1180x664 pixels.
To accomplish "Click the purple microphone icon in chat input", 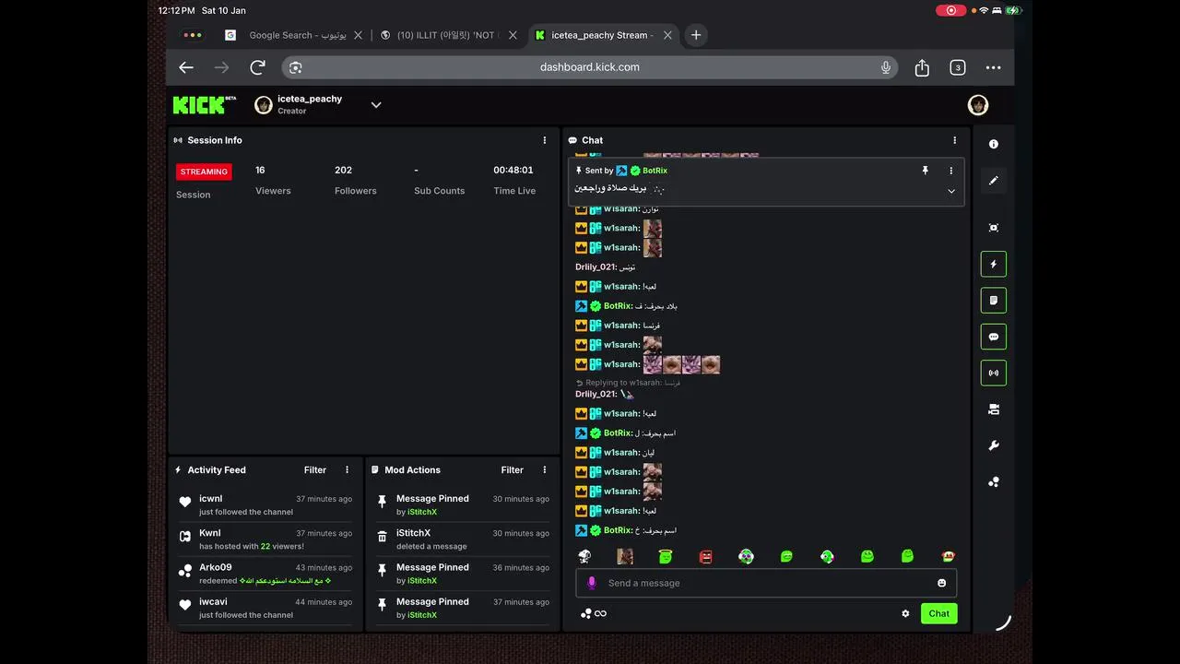I will point(592,583).
